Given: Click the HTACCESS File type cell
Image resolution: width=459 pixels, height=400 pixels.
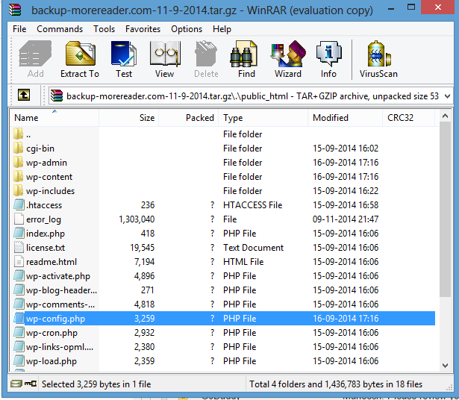Looking at the screenshot, I should click(x=252, y=205).
